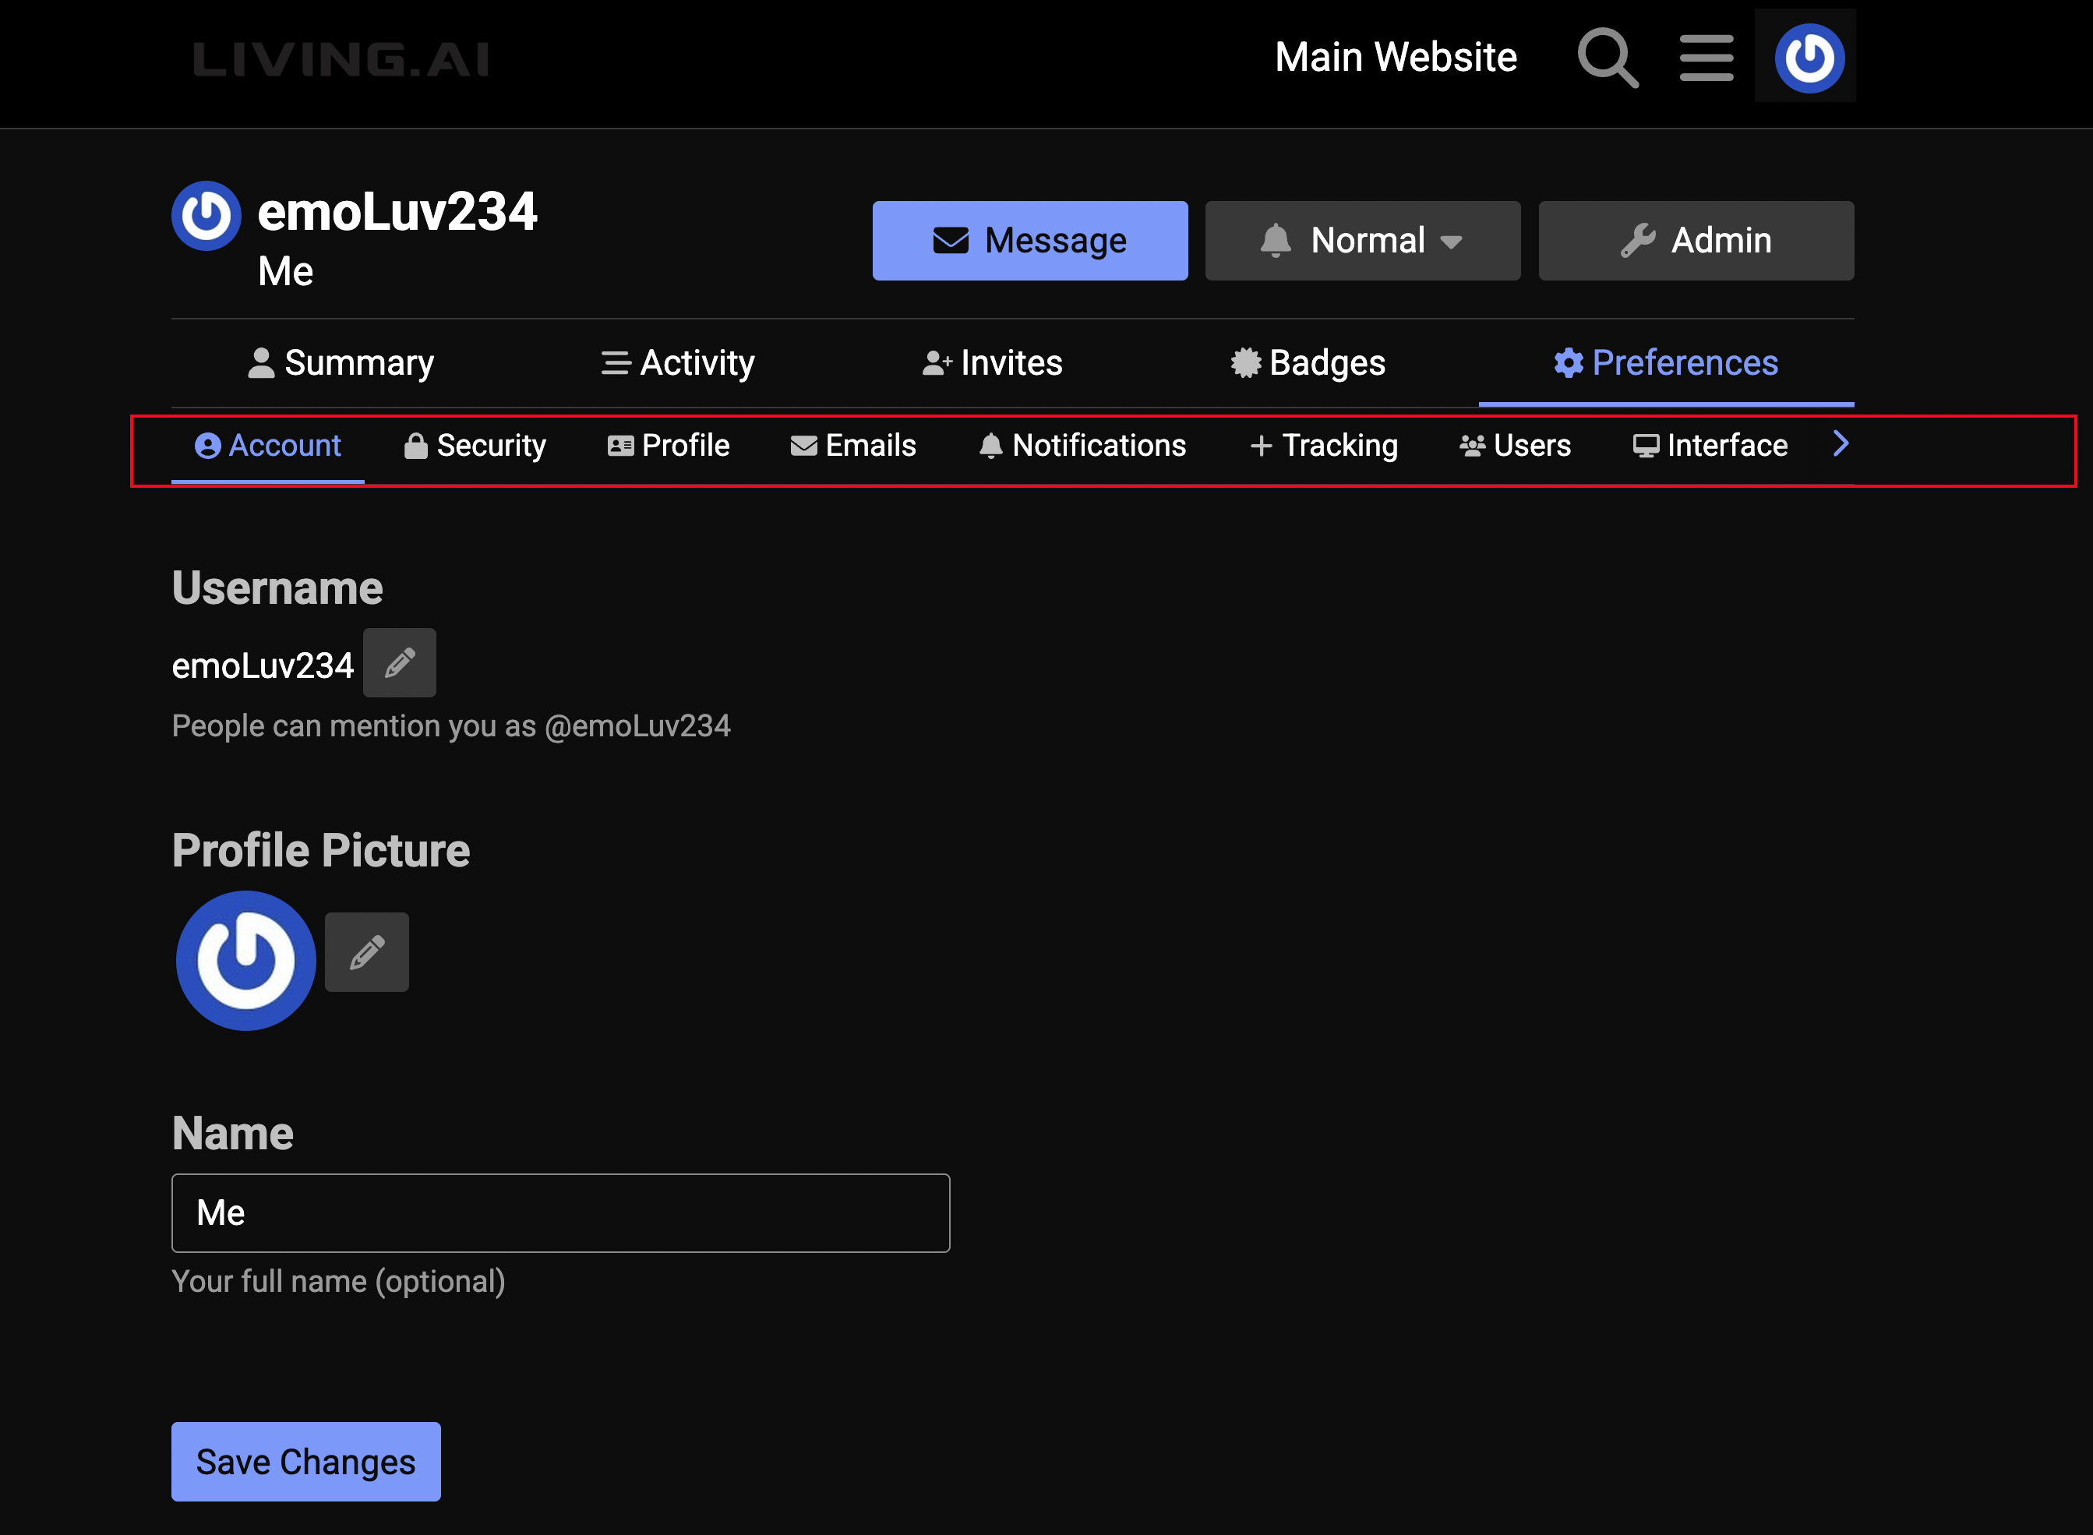Image resolution: width=2093 pixels, height=1535 pixels.
Task: Click the pencil icon beside profile picture
Action: click(x=367, y=952)
